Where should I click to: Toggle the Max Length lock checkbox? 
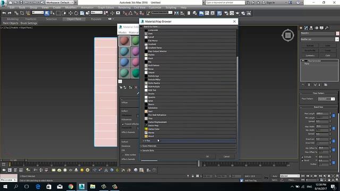click(334, 116)
